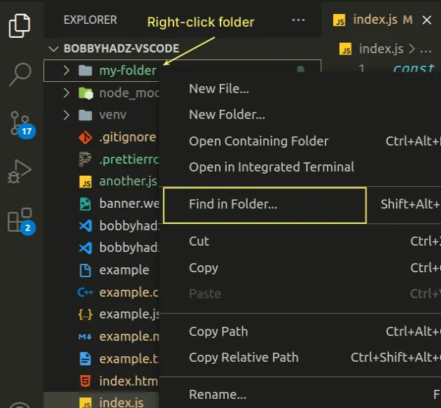Click the JSON braces icon of example.js
Screen dimensions: 441x408
click(x=85, y=315)
